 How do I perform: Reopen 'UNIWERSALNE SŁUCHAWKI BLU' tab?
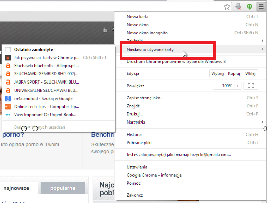pos(58,90)
